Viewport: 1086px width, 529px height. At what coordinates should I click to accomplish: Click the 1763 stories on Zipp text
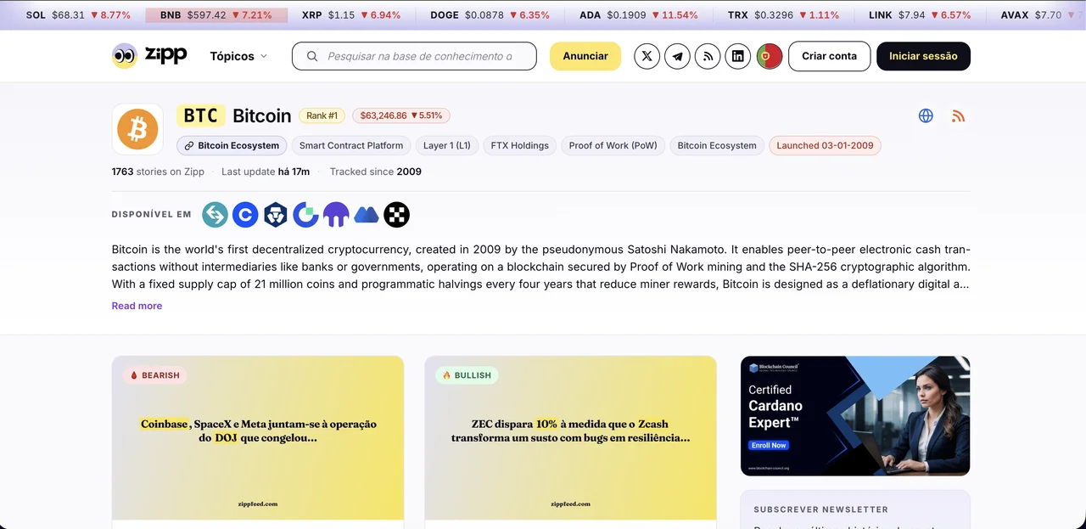(x=158, y=172)
